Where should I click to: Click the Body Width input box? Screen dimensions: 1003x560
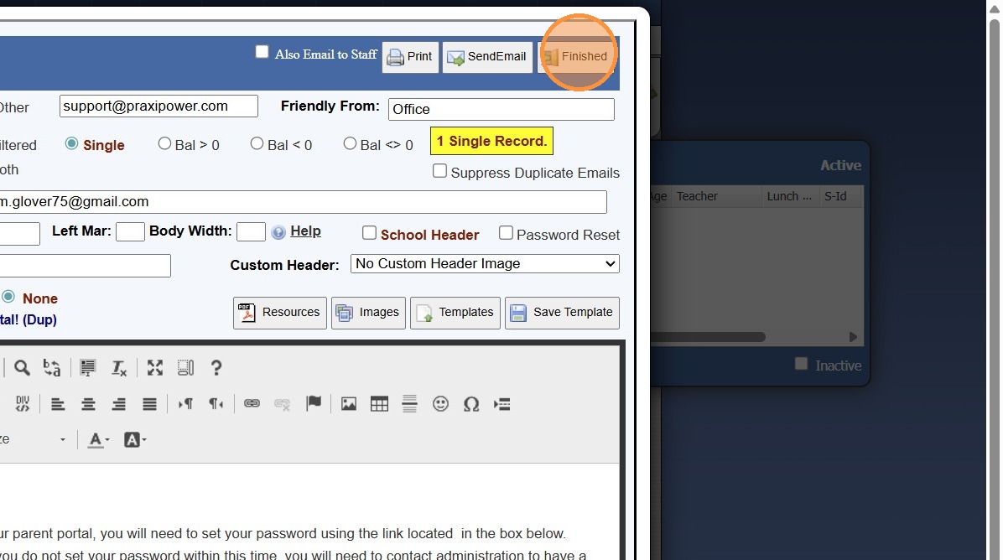[251, 231]
